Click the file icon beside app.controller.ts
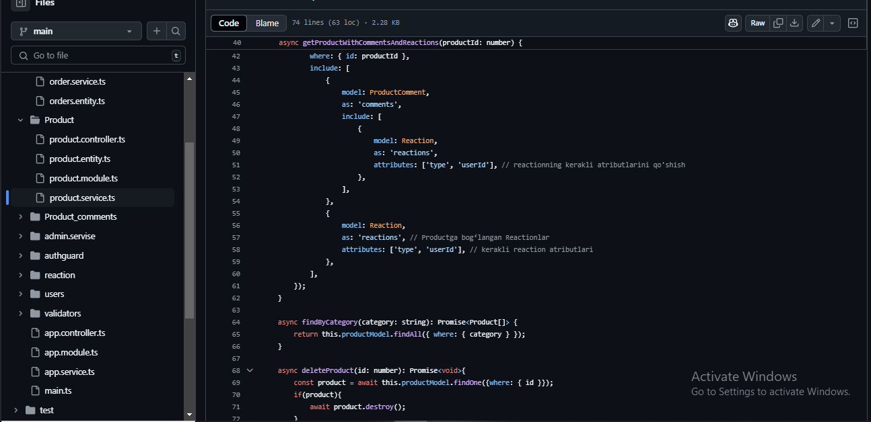Viewport: 871px width, 422px height. tap(35, 333)
